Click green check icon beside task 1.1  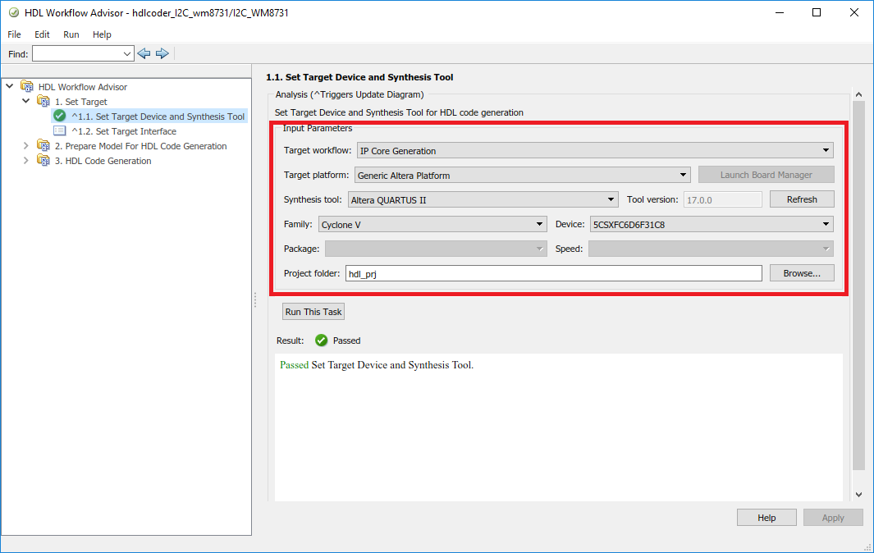coord(60,116)
